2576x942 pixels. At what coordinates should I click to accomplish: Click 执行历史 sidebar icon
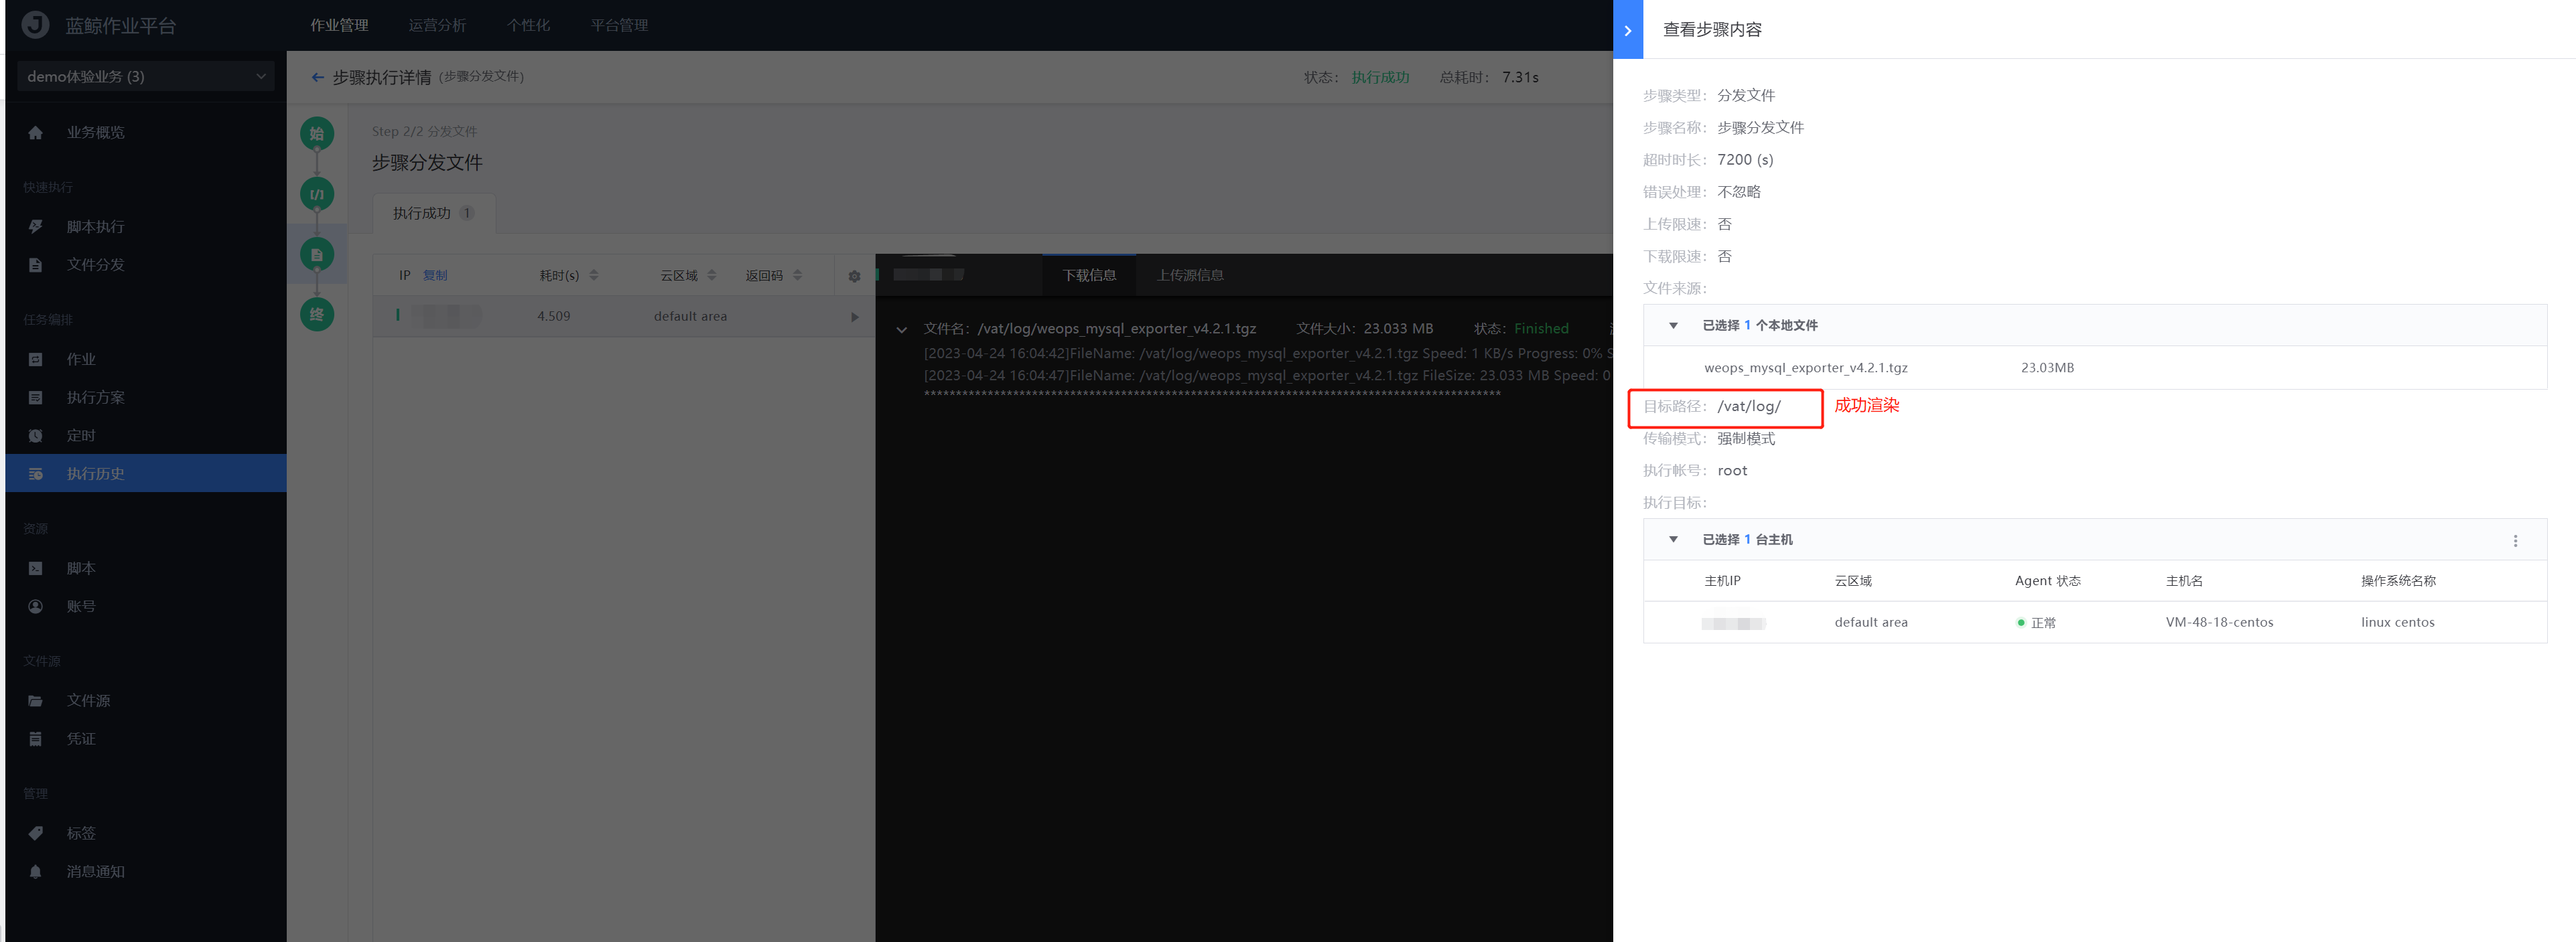(35, 473)
